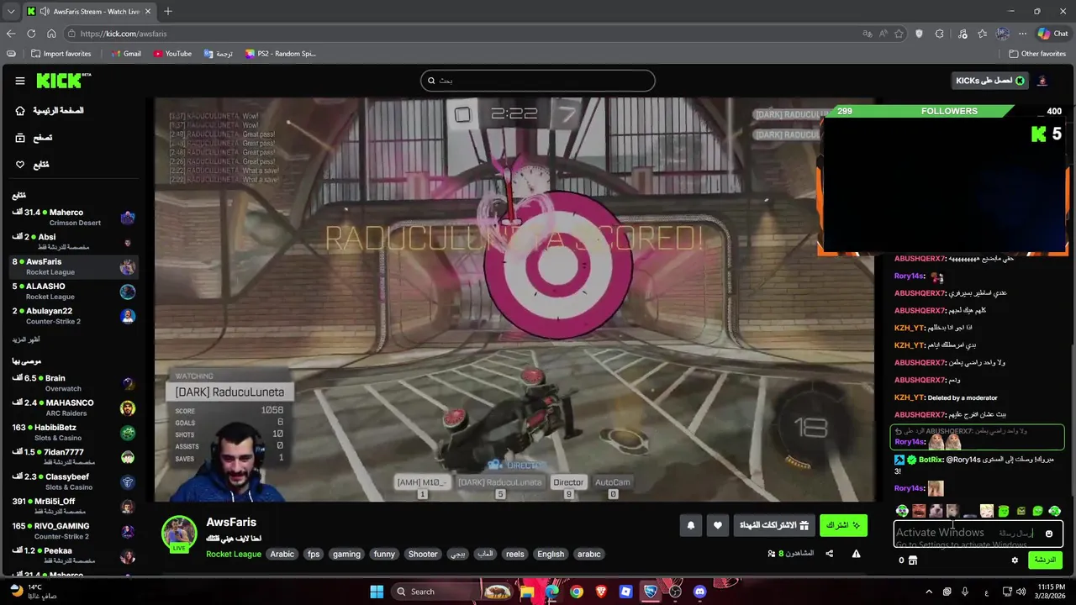This screenshot has width=1076, height=605.
Task: Open browser settings three-dots menu
Action: point(1022,34)
